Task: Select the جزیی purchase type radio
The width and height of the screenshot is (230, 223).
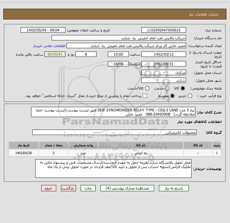Action: click(190, 96)
